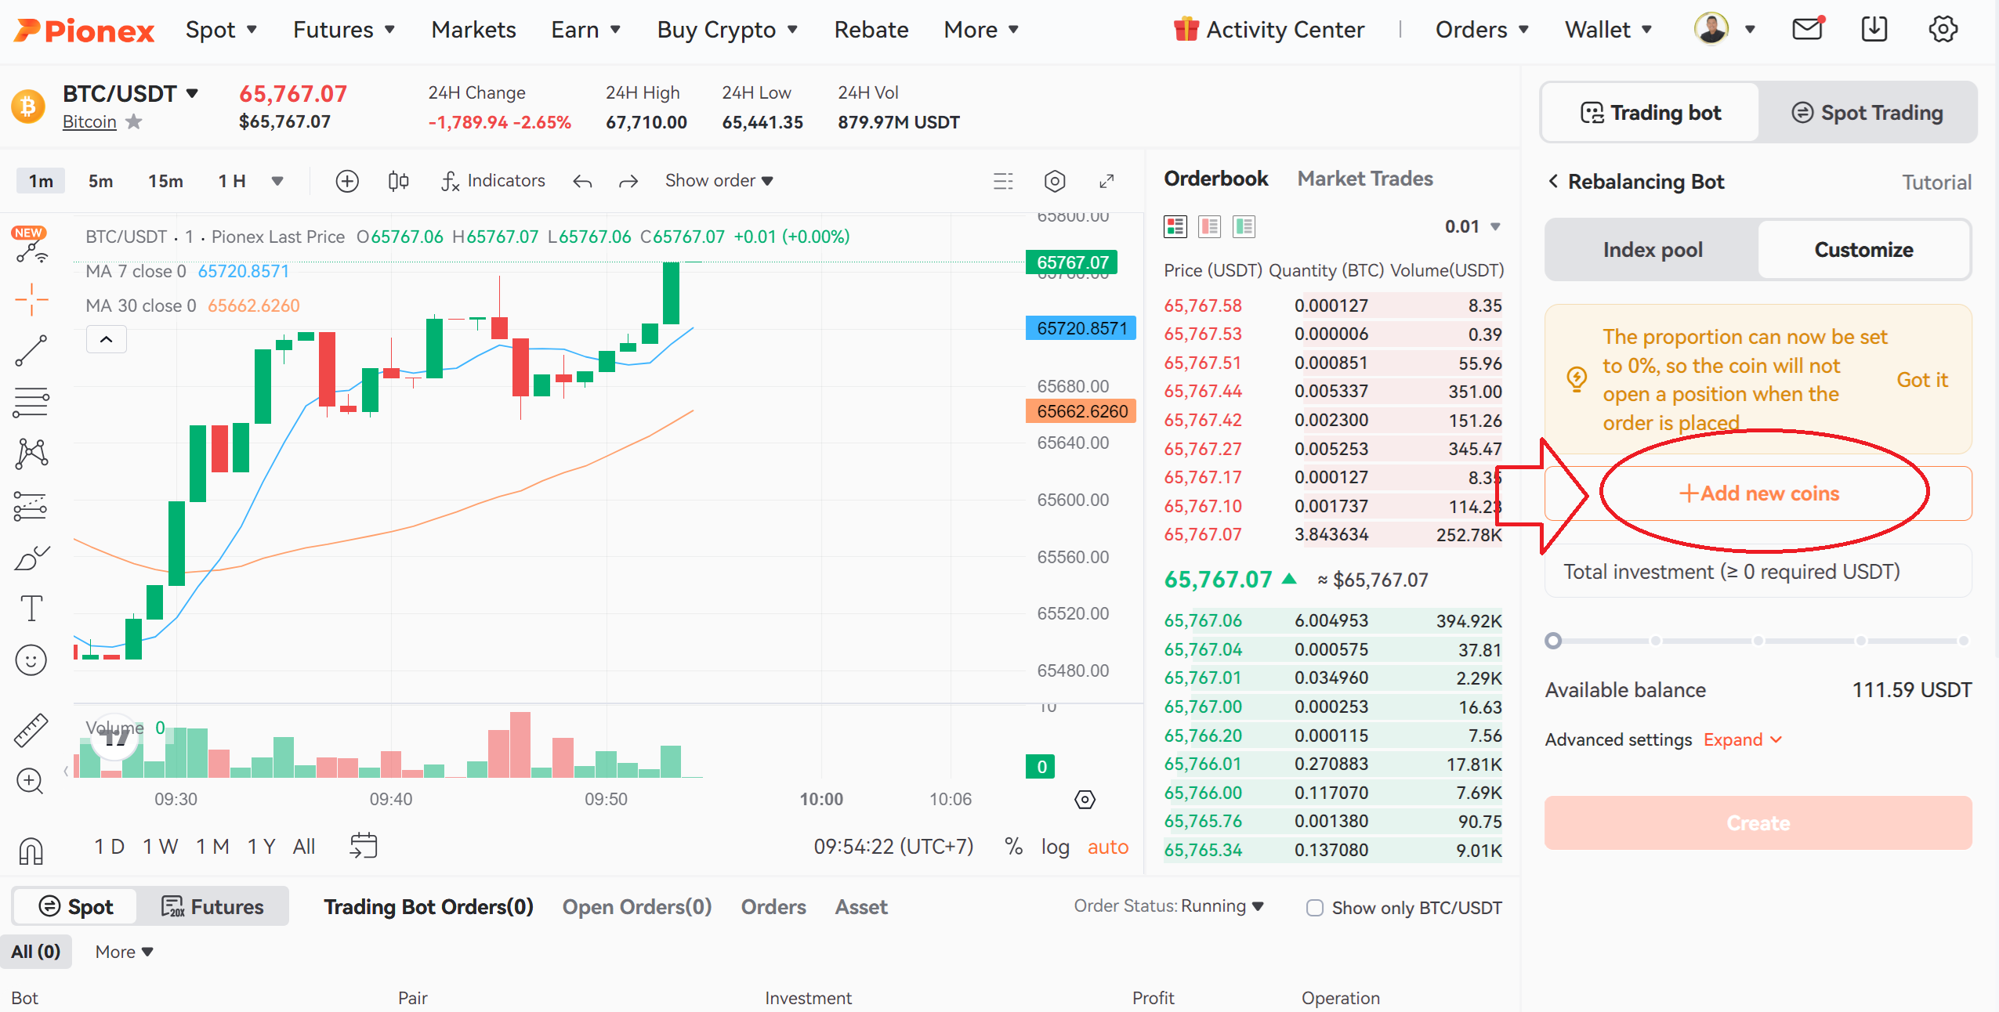This screenshot has width=1999, height=1012.
Task: Redo the chart action
Action: tap(628, 182)
